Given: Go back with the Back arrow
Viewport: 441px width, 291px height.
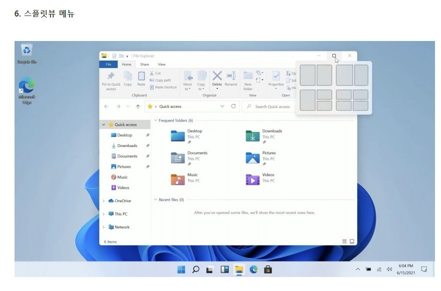Looking at the screenshot, I should (106, 106).
